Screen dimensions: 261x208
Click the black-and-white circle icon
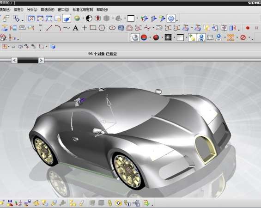coord(89,18)
